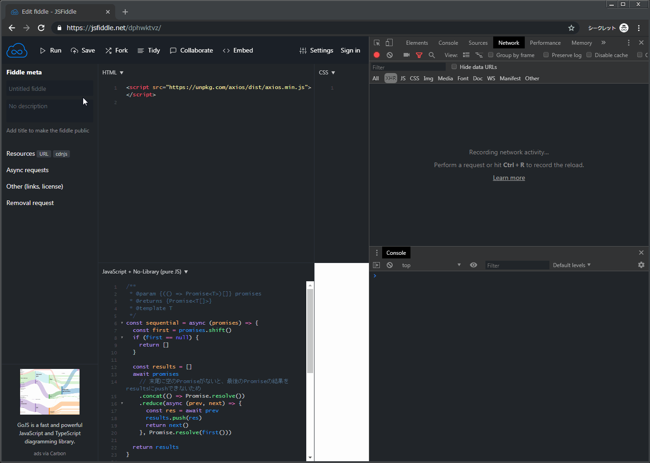Enable Hide data URLs
Viewport: 650px width, 463px height.
click(x=454, y=67)
